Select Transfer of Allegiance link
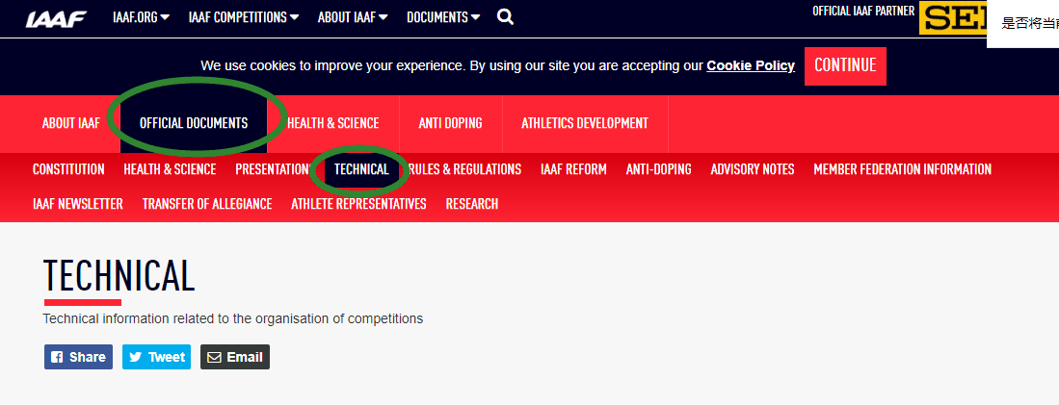The height and width of the screenshot is (405, 1059). pos(207,204)
